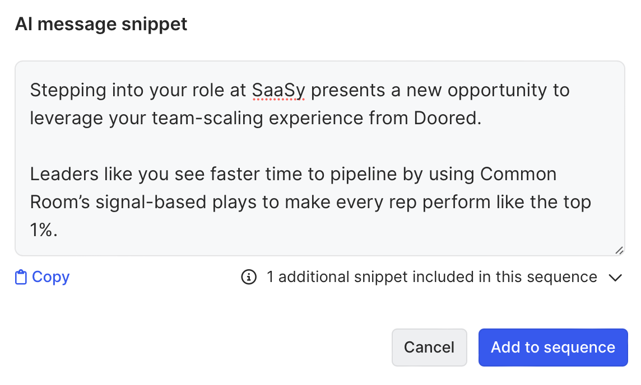The height and width of the screenshot is (385, 641).
Task: Expand the additional snippet chevron arrow
Action: tap(615, 278)
